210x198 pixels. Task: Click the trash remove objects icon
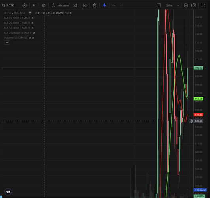(x=95, y=6)
